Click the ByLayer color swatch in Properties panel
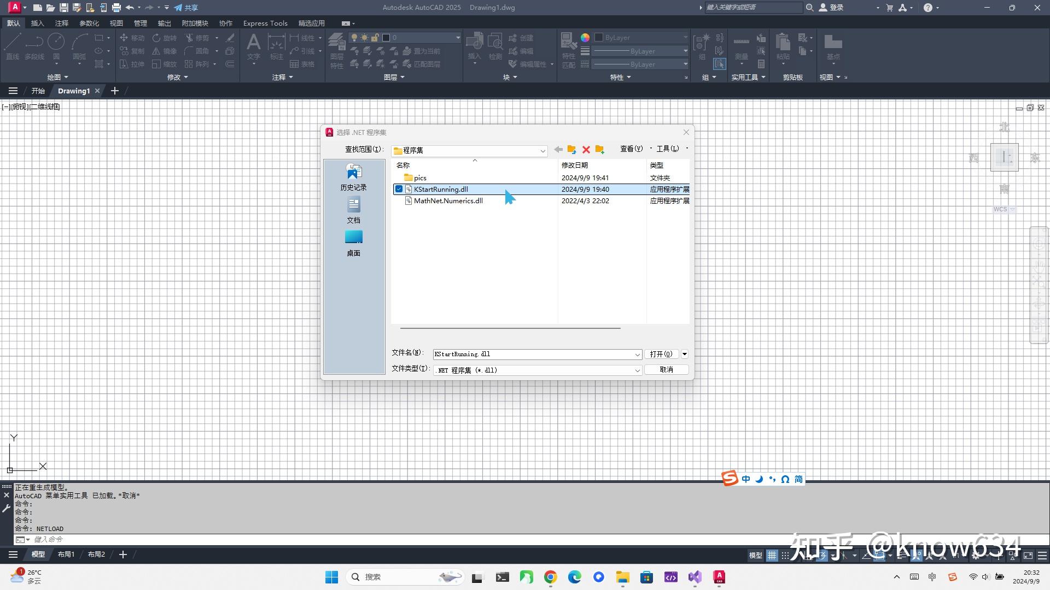1050x590 pixels. click(599, 37)
